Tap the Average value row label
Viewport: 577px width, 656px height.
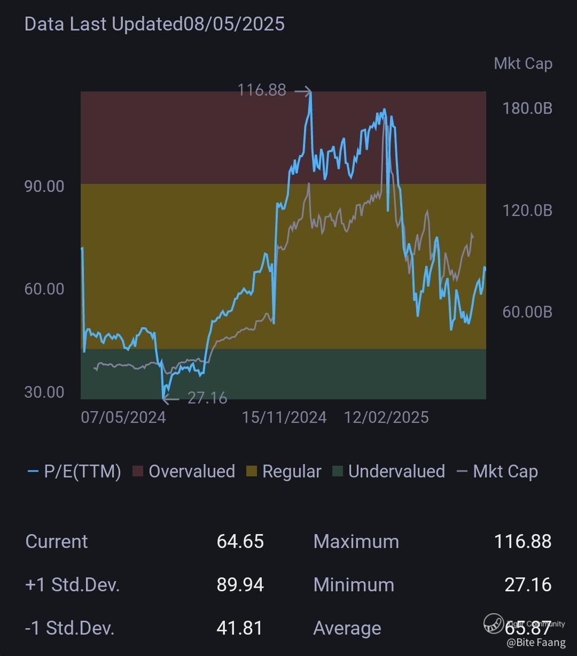coord(347,628)
